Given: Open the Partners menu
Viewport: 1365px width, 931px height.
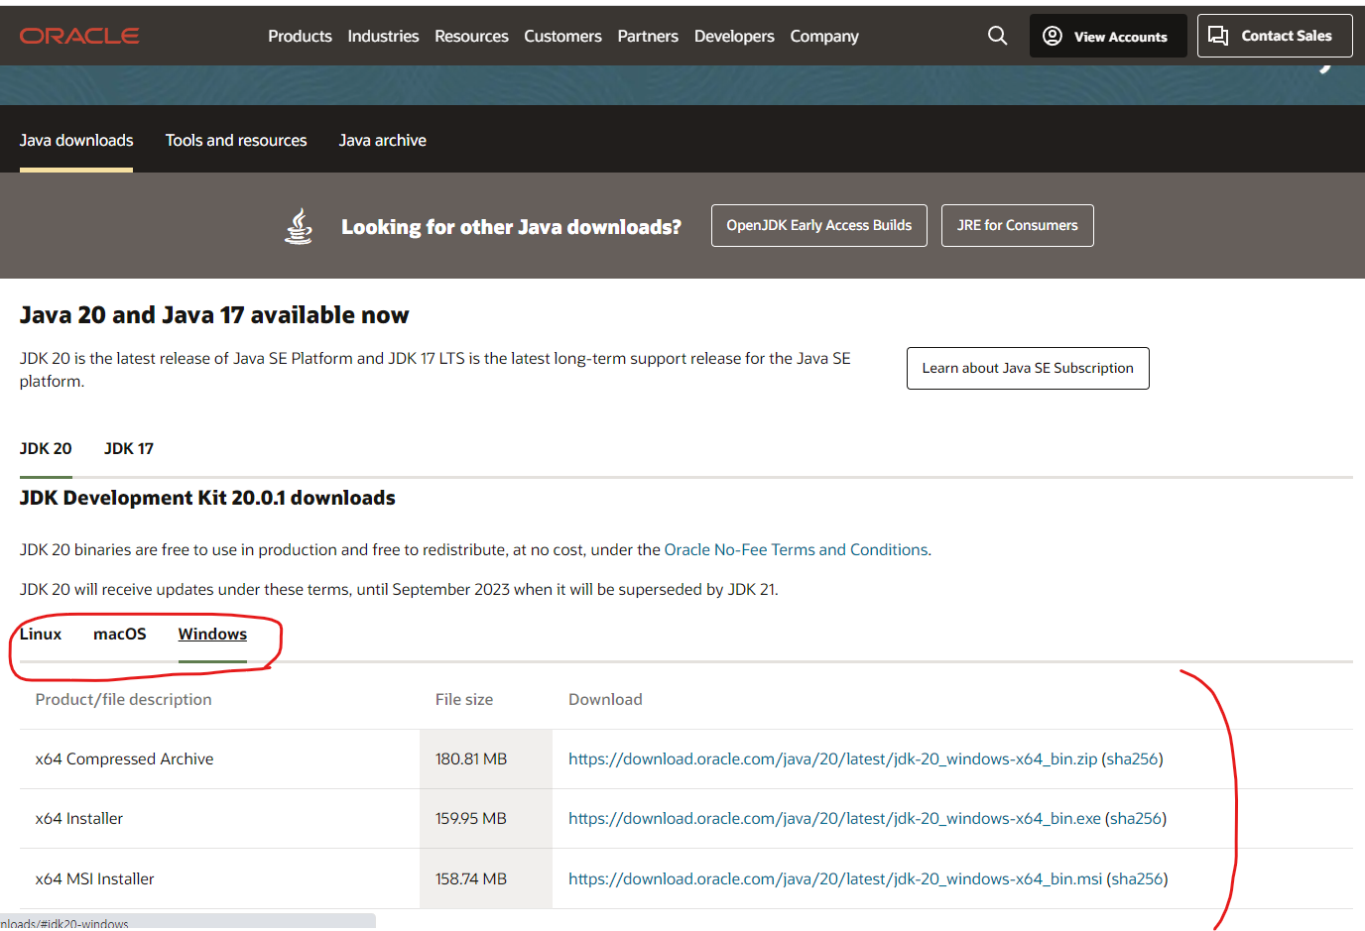Looking at the screenshot, I should tap(648, 36).
